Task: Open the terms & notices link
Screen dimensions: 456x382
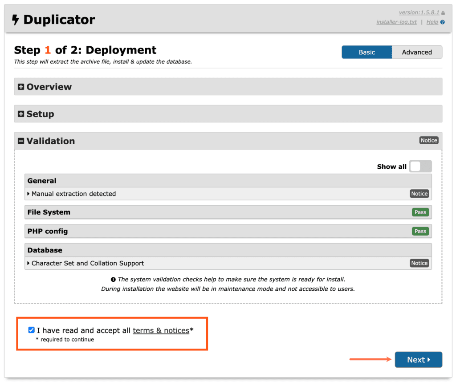Action: [x=161, y=330]
